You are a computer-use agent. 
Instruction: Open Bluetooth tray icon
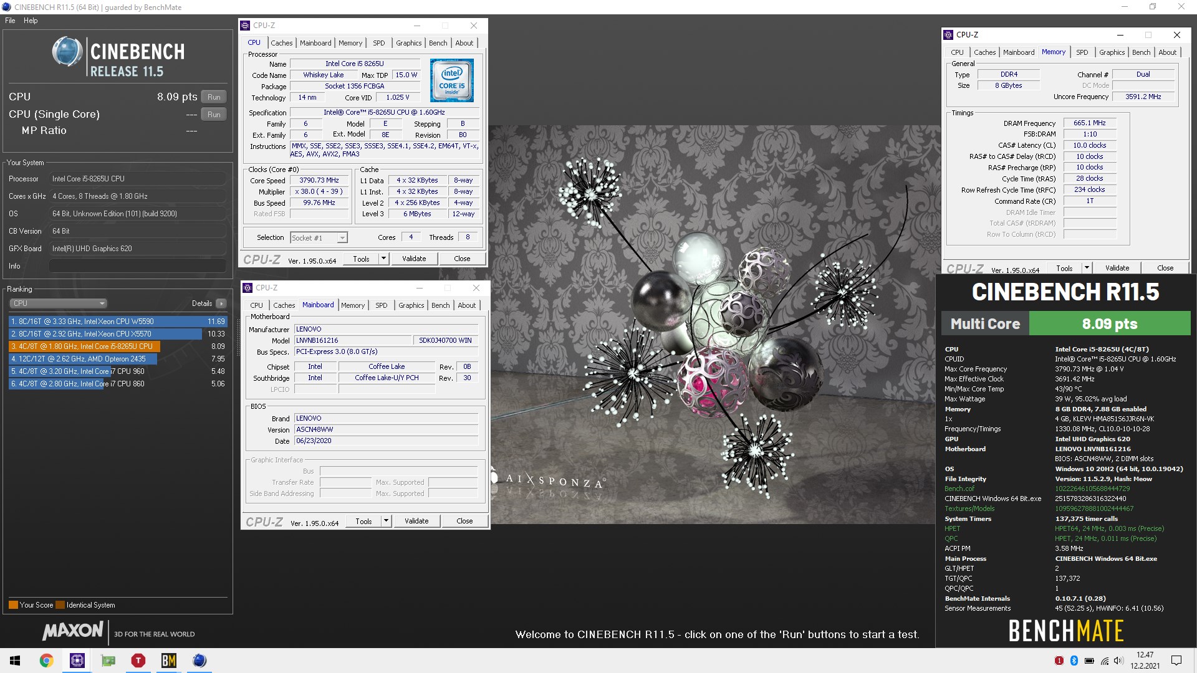tap(1074, 661)
